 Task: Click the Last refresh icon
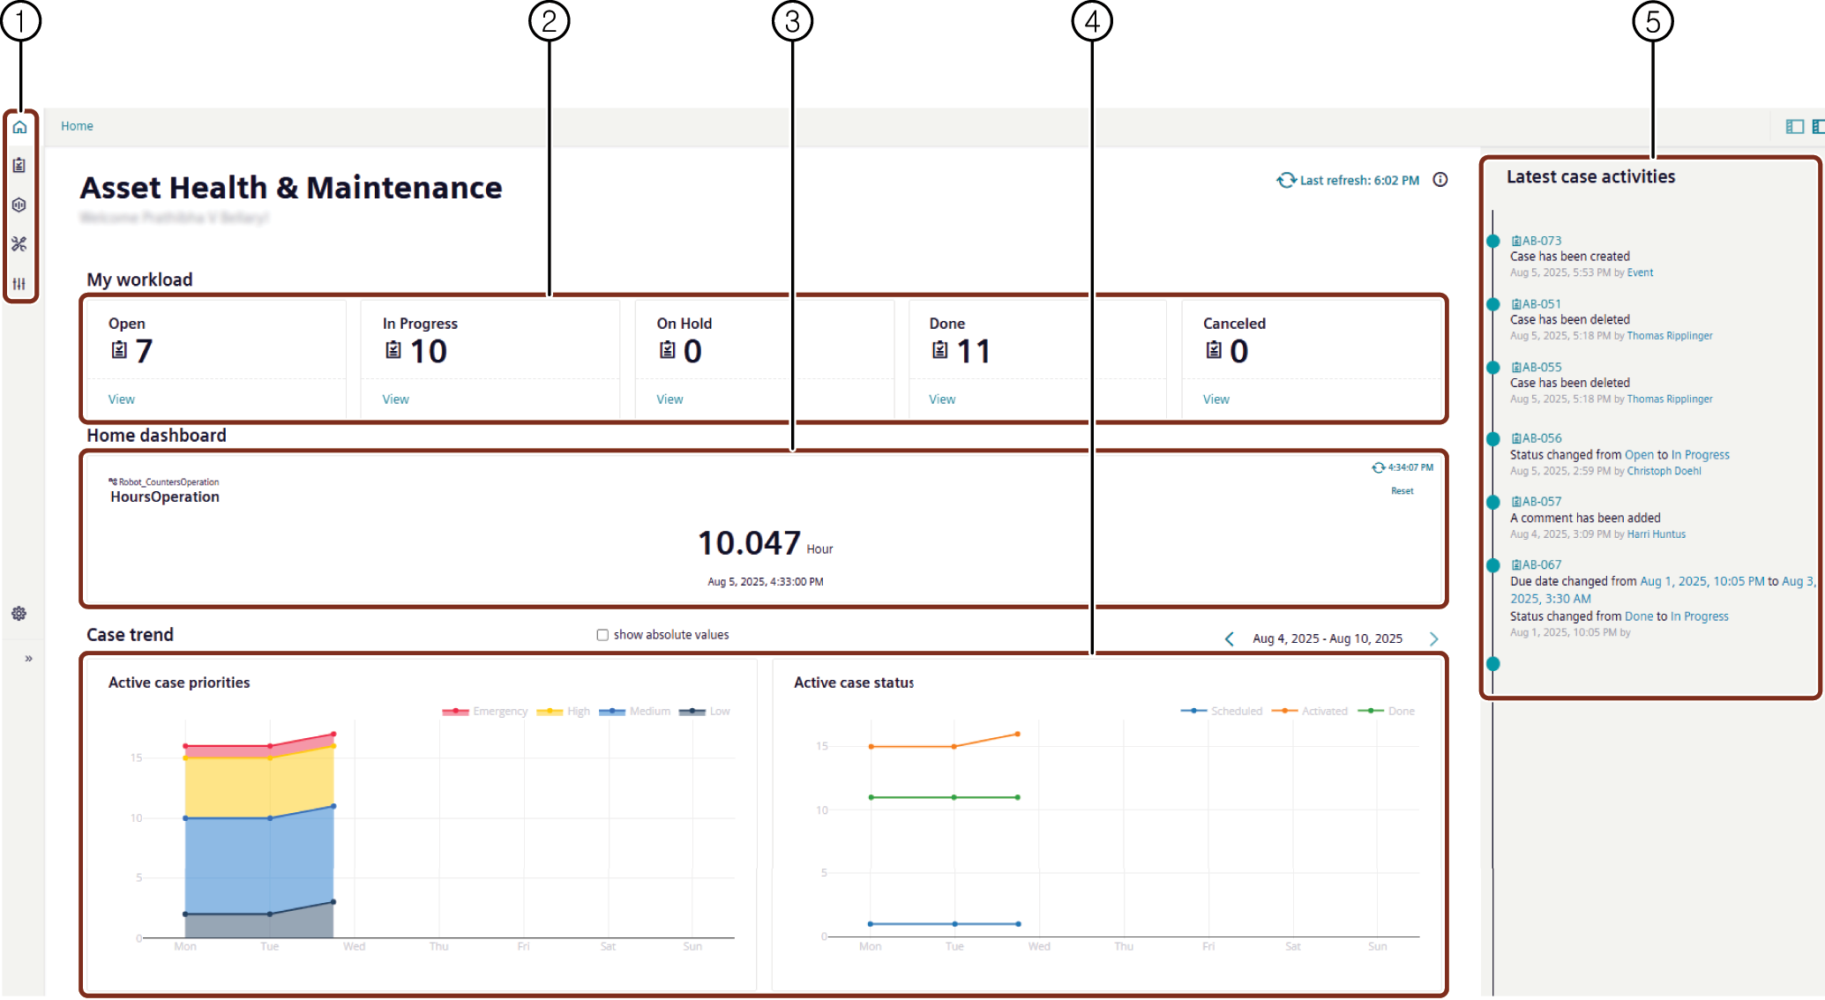(1286, 180)
